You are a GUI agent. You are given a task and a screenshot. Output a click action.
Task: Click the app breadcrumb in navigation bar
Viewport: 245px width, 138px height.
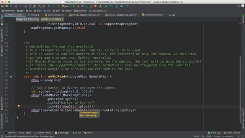[x=20, y=11]
